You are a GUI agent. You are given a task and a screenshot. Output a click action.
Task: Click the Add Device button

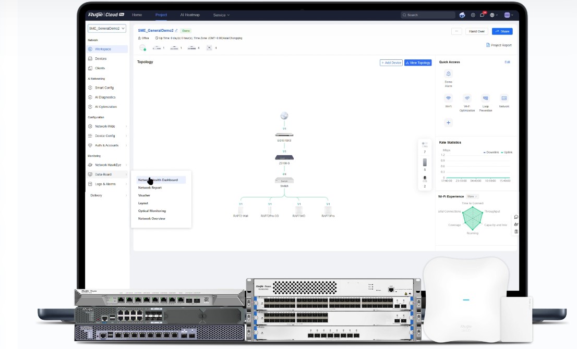[391, 63]
